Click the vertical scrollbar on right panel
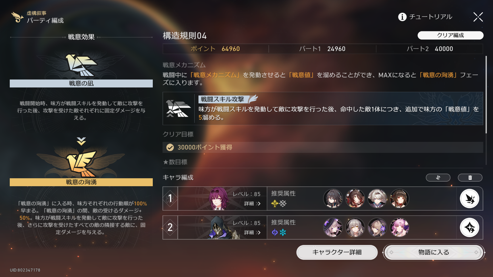The width and height of the screenshot is (493, 277). coord(486,95)
